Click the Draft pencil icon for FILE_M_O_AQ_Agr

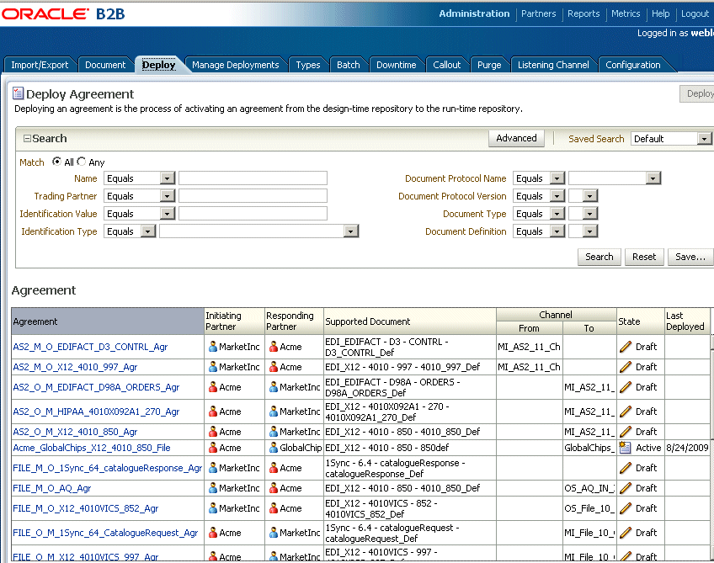pos(624,488)
